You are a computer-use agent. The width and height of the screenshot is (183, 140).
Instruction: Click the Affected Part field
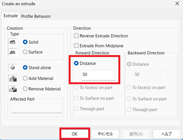point(37,108)
